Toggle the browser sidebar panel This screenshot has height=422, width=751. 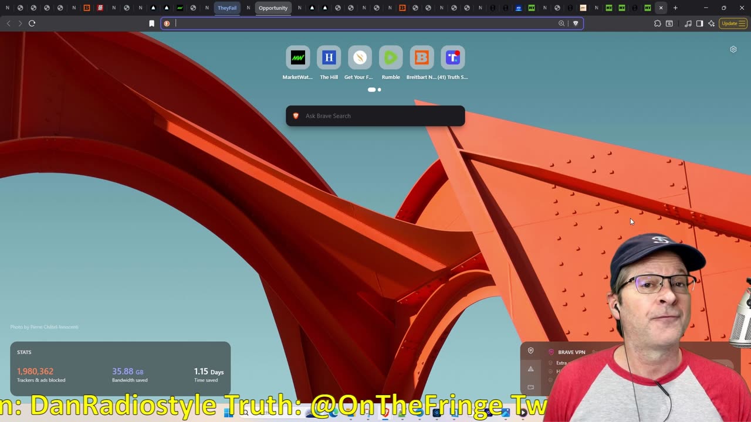[699, 23]
